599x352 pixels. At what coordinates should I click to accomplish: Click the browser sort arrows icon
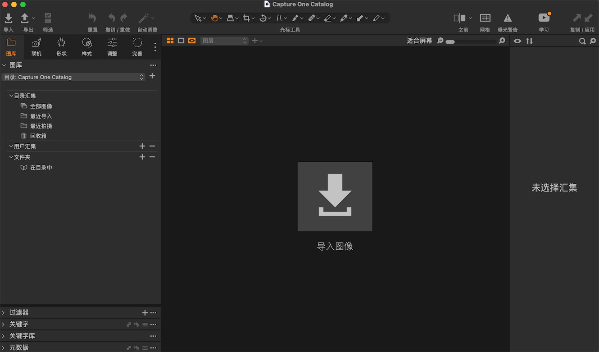click(x=529, y=41)
